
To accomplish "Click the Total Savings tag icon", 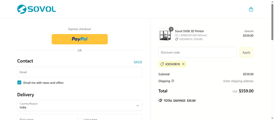I will [160, 100].
